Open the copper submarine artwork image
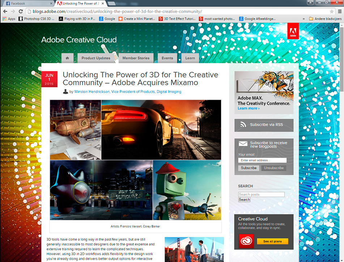The width and height of the screenshot is (344, 262). point(76,130)
